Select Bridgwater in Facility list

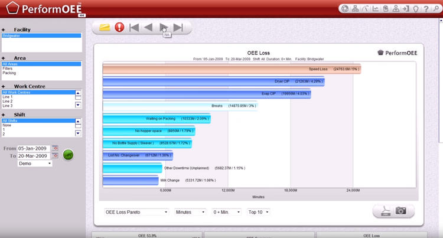tap(41, 35)
